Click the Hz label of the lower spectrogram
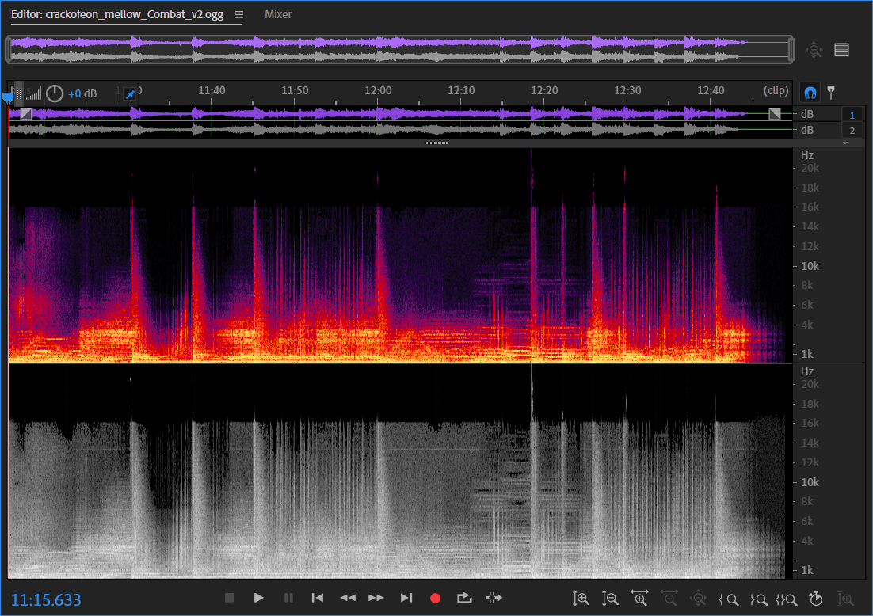Viewport: 873px width, 616px height. pyautogui.click(x=806, y=371)
